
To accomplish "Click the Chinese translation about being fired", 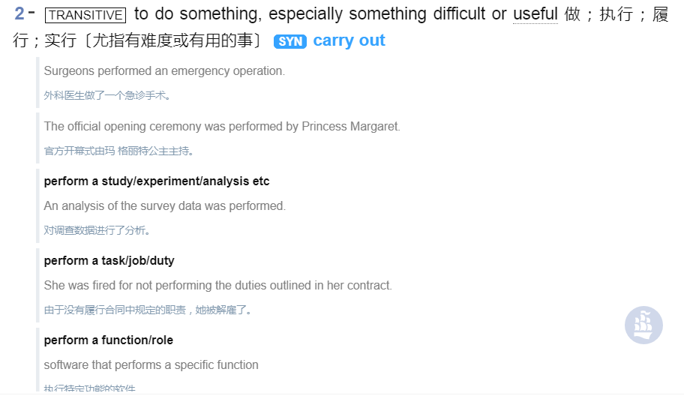I will coord(148,310).
